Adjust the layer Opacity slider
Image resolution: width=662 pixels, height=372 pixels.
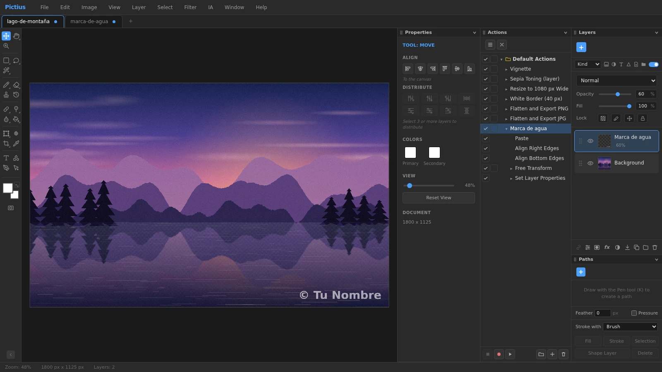click(615, 94)
